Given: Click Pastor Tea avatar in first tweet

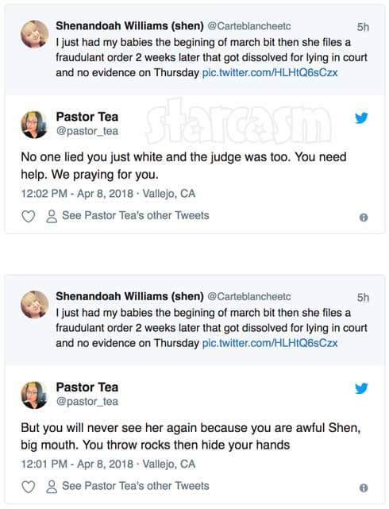Looking at the screenshot, I should pos(34,125).
